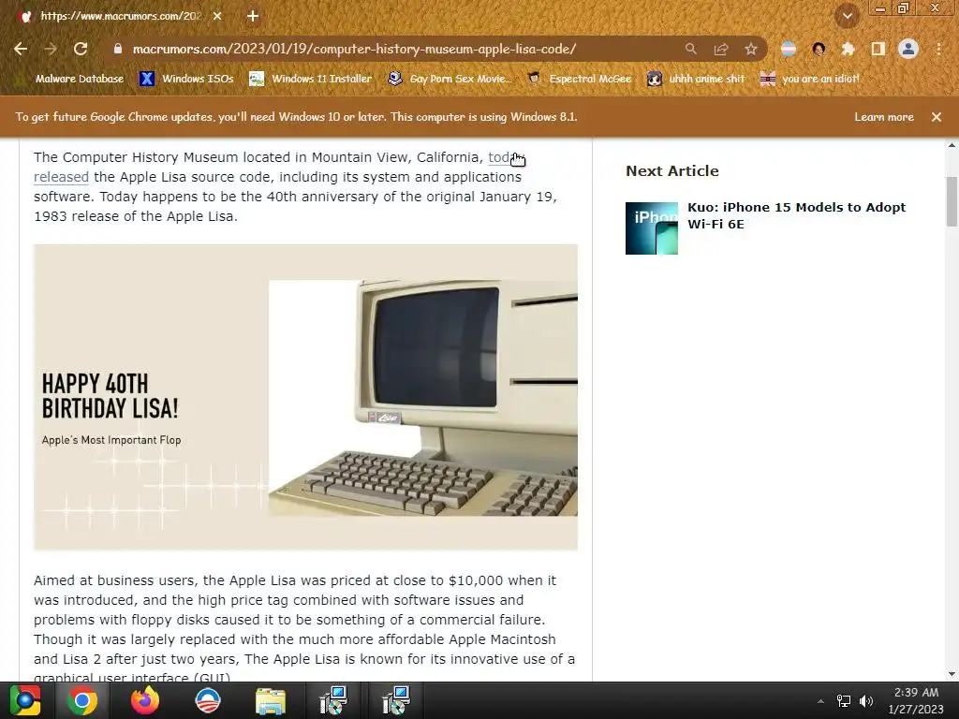Open the blue-striped circle taskbar app
The image size is (959, 719).
207,700
